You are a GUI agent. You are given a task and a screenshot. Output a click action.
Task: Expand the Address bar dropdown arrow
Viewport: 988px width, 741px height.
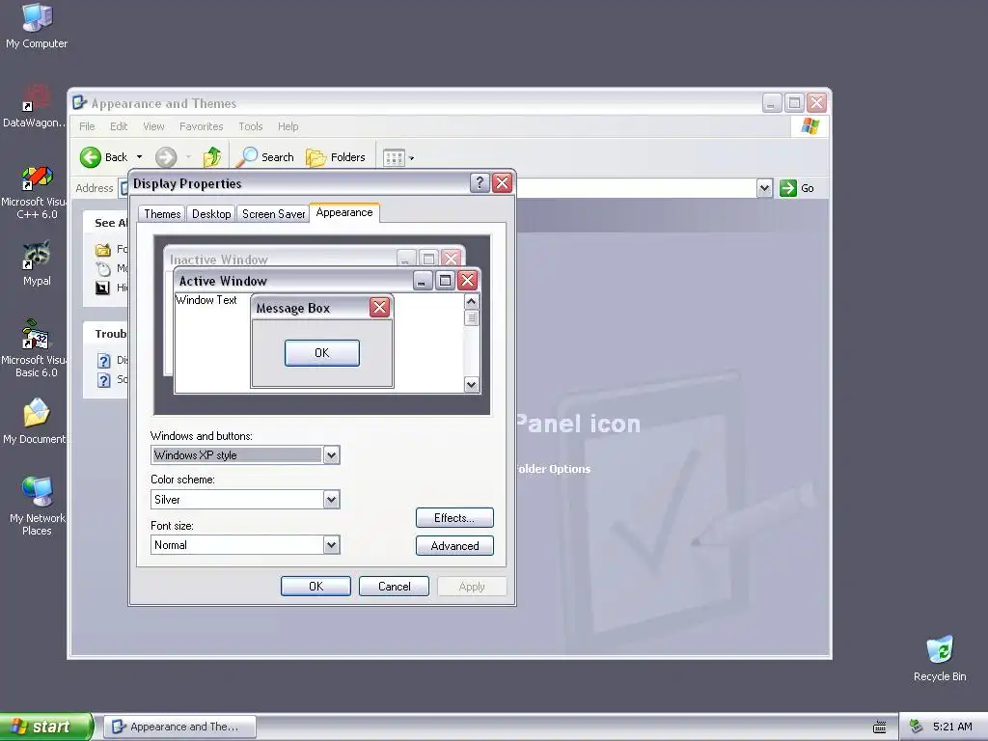tap(764, 188)
